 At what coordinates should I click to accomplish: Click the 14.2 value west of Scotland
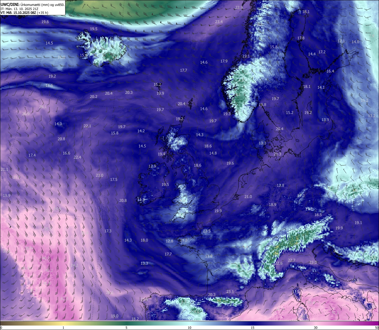coord(141,131)
